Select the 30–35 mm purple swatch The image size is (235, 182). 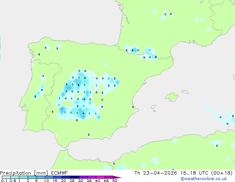[x=83, y=177]
